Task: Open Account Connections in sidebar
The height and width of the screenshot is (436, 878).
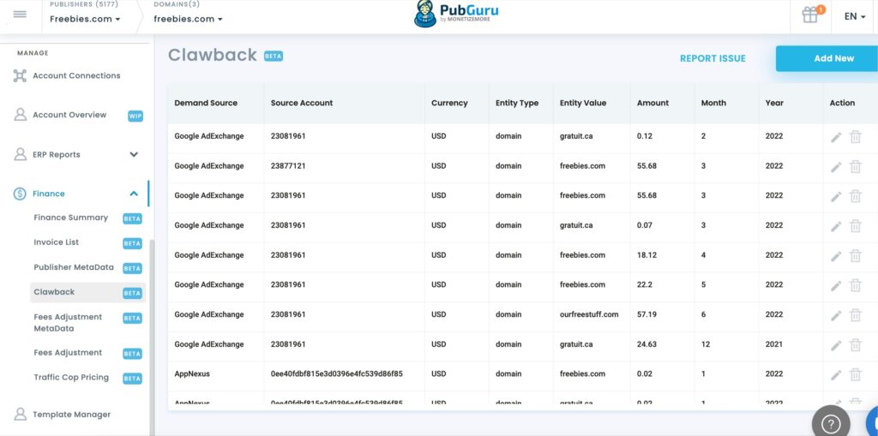Action: 76,75
